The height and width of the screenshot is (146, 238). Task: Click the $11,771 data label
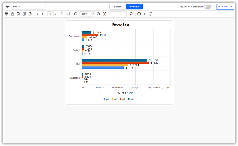tap(130, 68)
